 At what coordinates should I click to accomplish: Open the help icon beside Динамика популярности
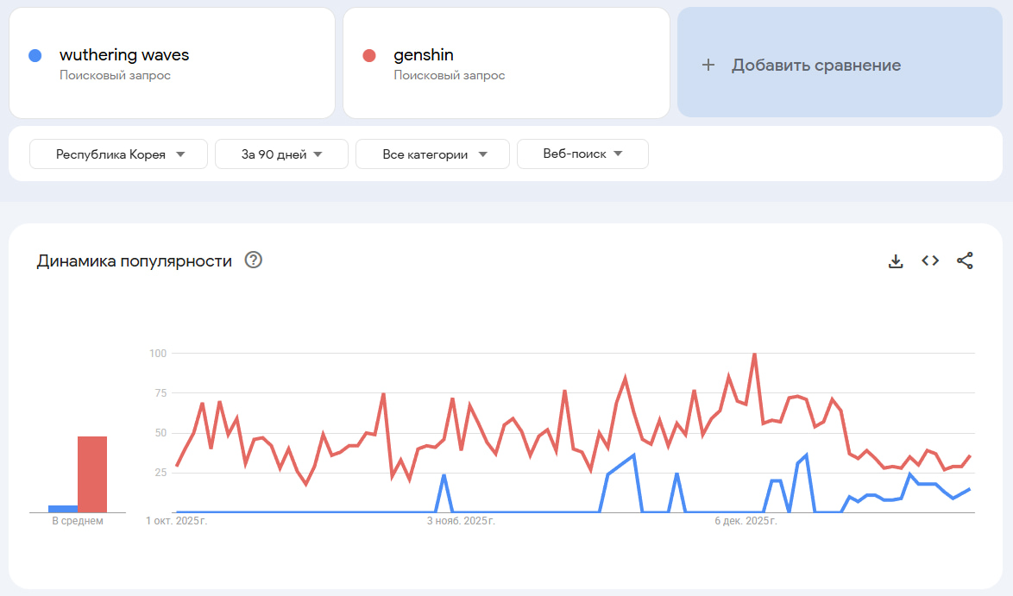click(254, 260)
